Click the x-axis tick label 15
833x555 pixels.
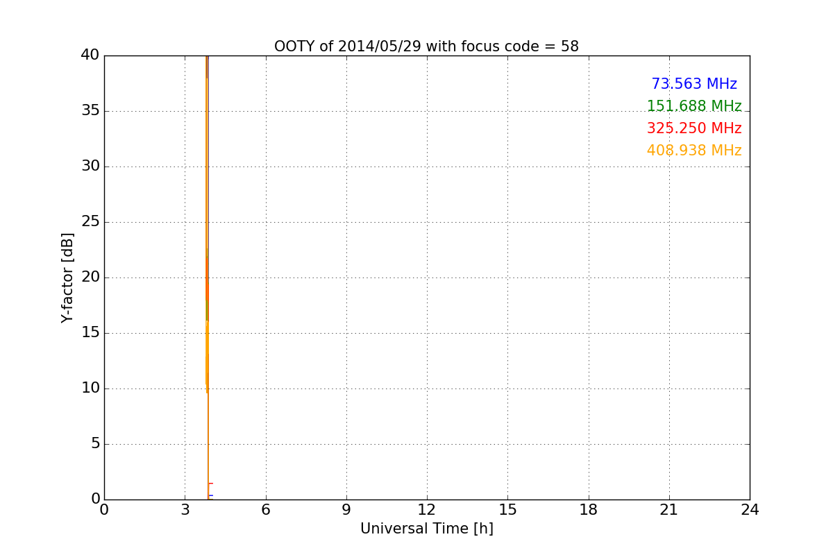pos(507,510)
